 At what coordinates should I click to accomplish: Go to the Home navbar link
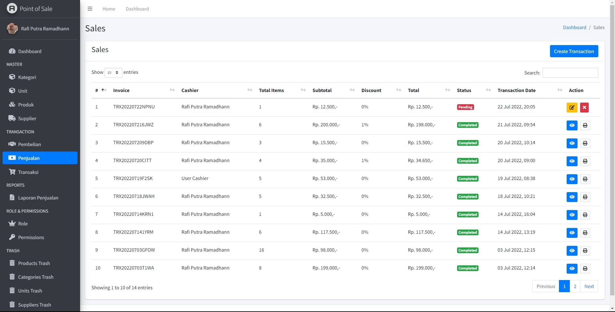pos(109,9)
